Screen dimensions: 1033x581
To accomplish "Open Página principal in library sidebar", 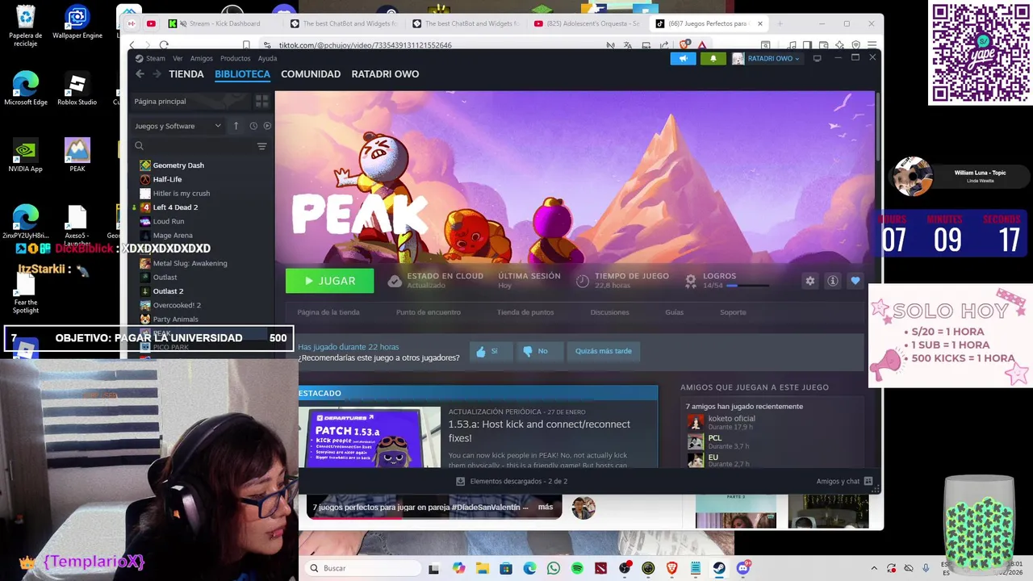I will pyautogui.click(x=190, y=101).
